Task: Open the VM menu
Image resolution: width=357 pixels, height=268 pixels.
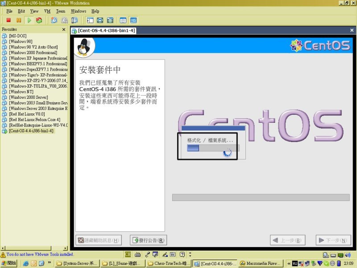Action: pyautogui.click(x=47, y=11)
